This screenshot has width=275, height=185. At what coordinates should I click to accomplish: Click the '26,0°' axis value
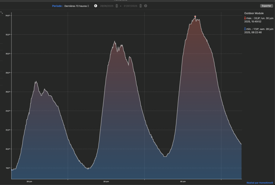[8, 92]
